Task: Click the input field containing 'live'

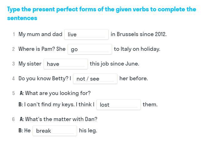Action: [x=86, y=34]
